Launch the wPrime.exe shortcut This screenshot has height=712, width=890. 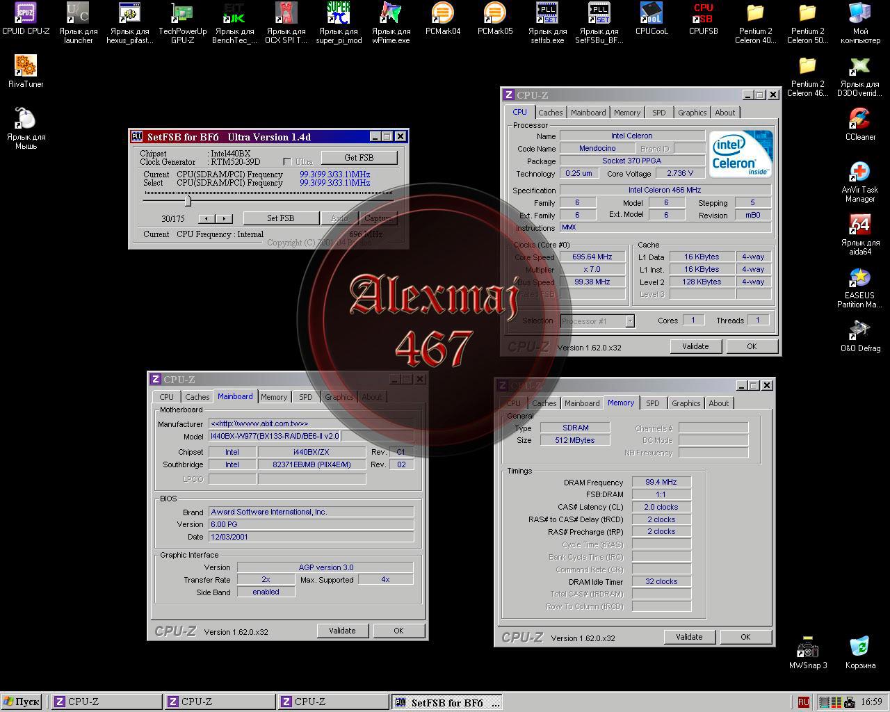[x=391, y=13]
